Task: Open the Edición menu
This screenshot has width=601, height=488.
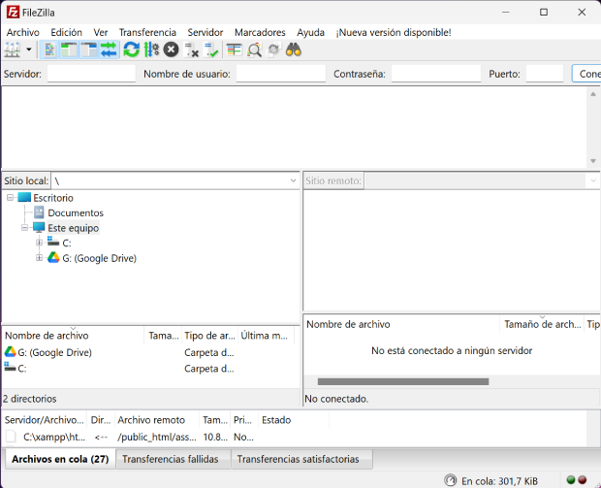Action: (x=66, y=33)
